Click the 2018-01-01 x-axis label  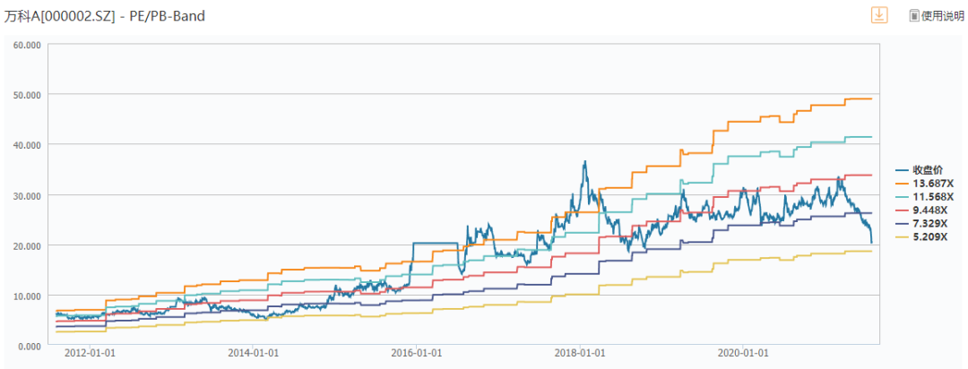579,354
